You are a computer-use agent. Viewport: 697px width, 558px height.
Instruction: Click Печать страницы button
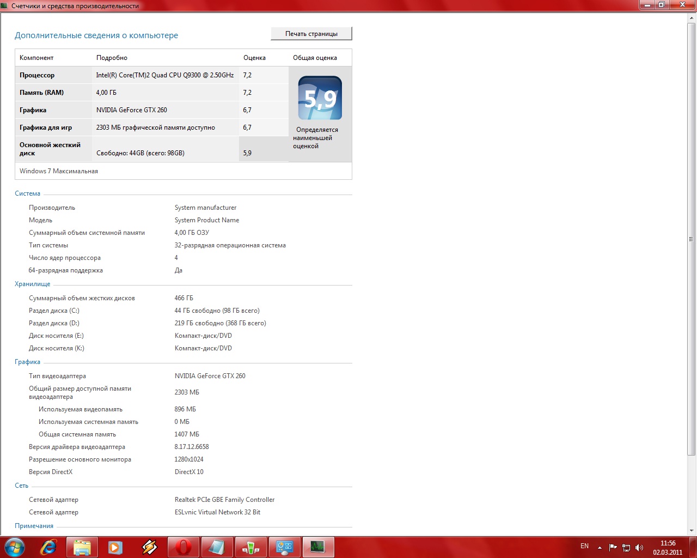(x=311, y=34)
